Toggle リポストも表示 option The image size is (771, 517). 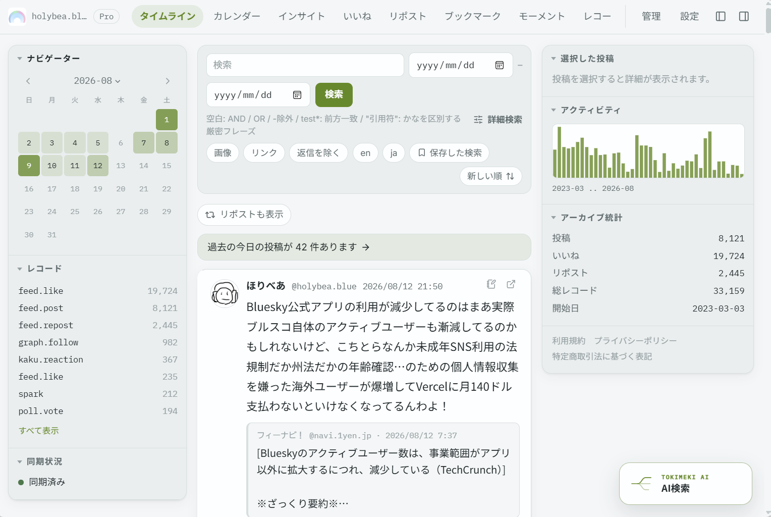point(244,215)
